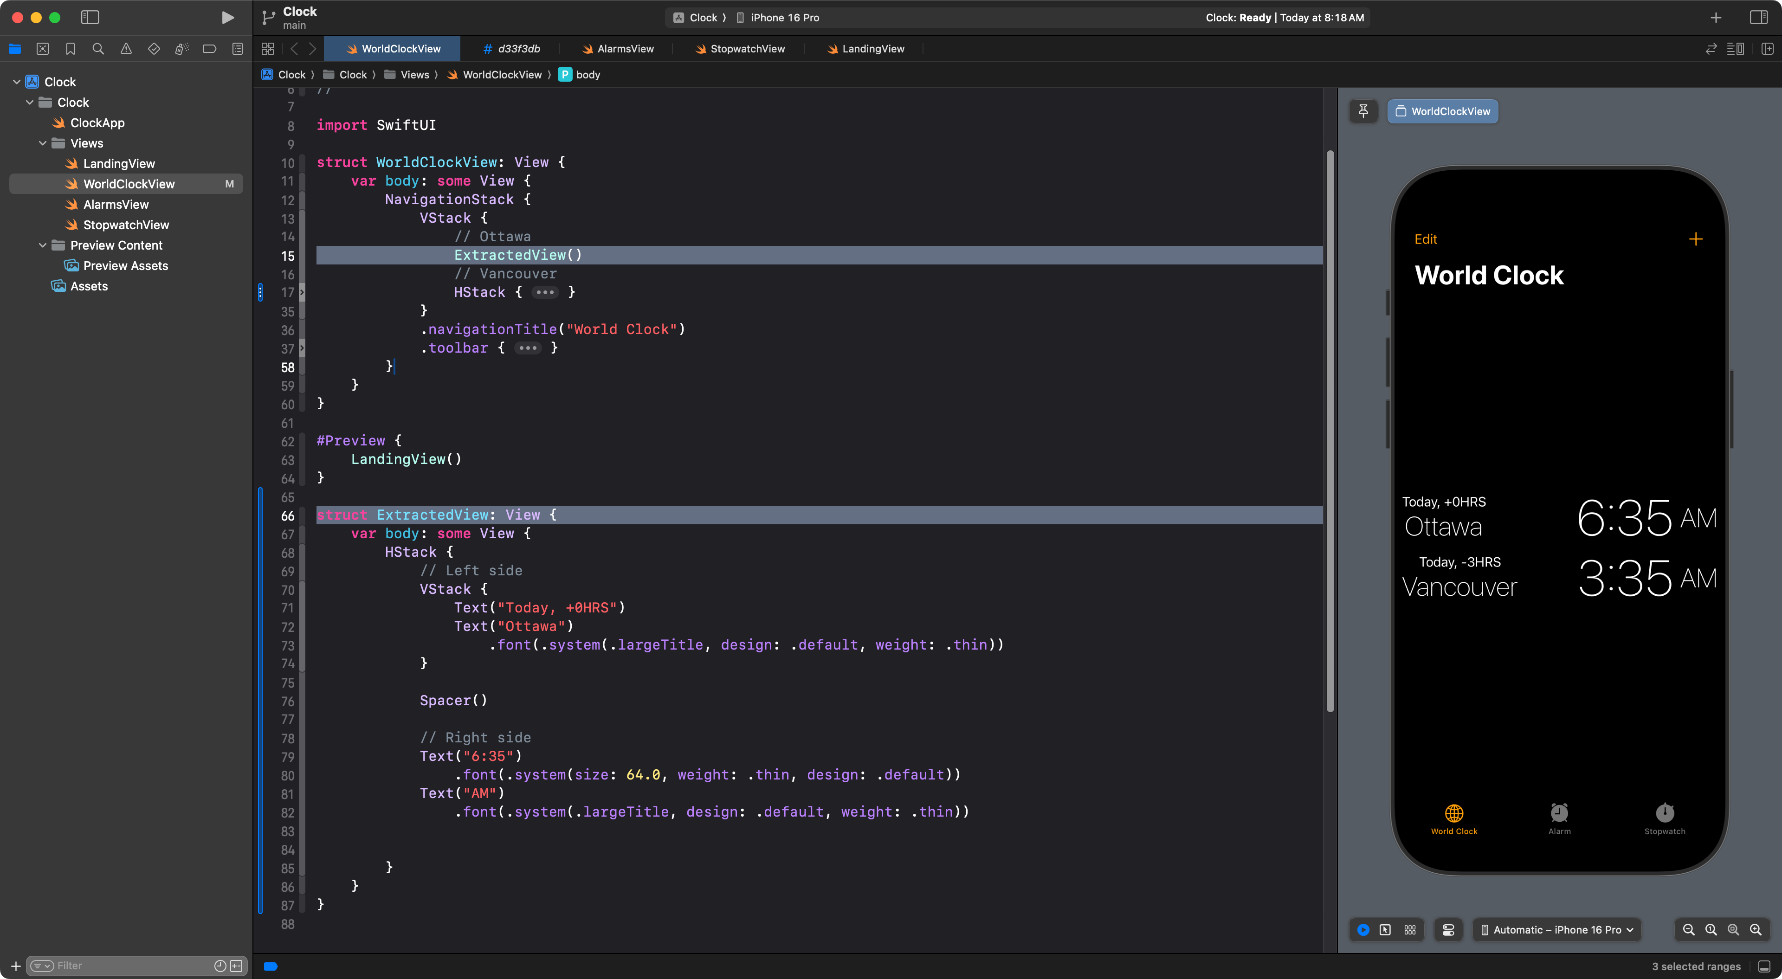1782x979 pixels.
Task: Open the Source Control navigator icon
Action: [42, 48]
